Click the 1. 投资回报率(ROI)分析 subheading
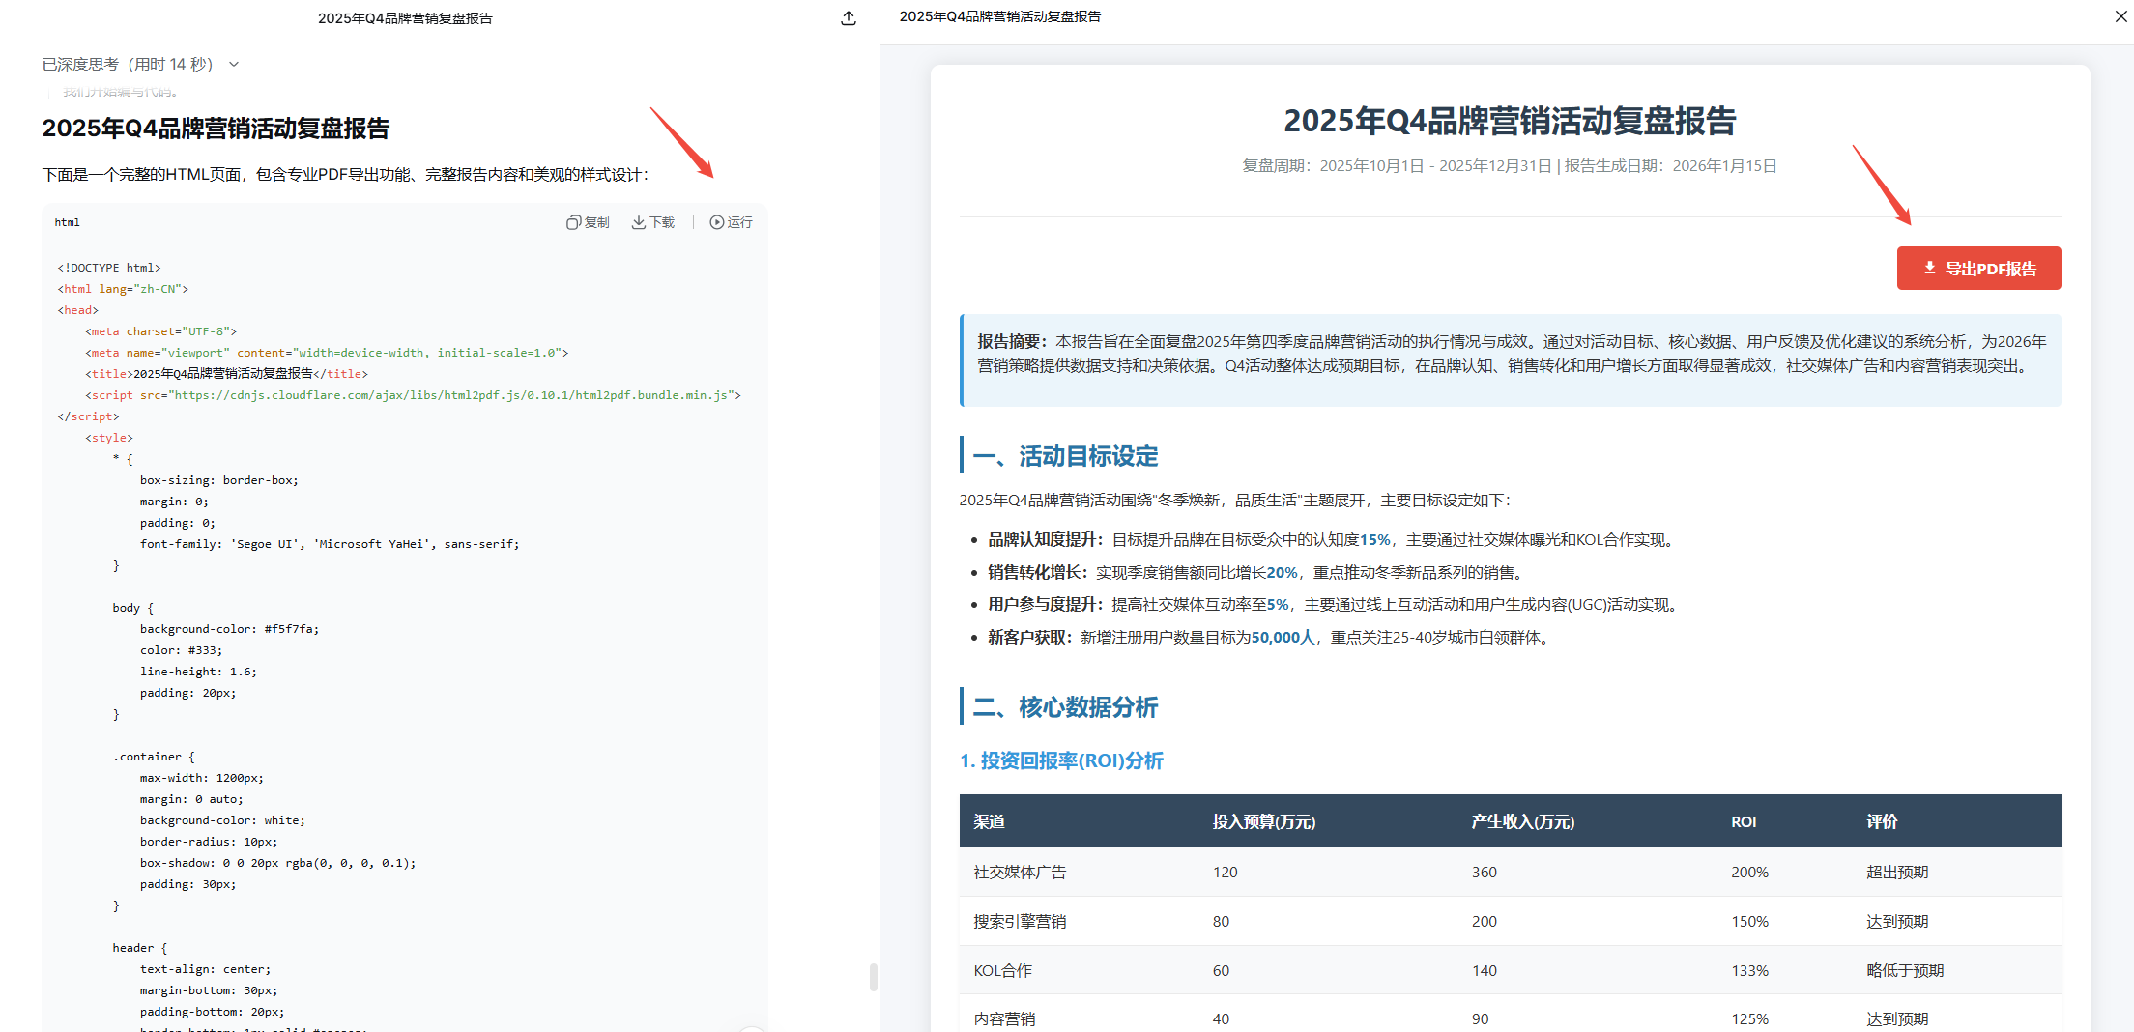The image size is (2134, 1032). click(x=1061, y=760)
